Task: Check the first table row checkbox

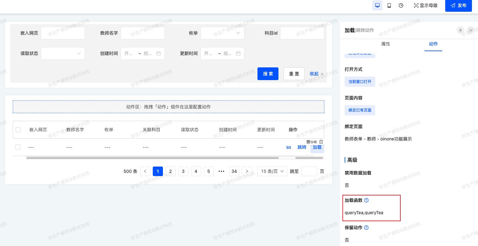Action: click(18, 147)
